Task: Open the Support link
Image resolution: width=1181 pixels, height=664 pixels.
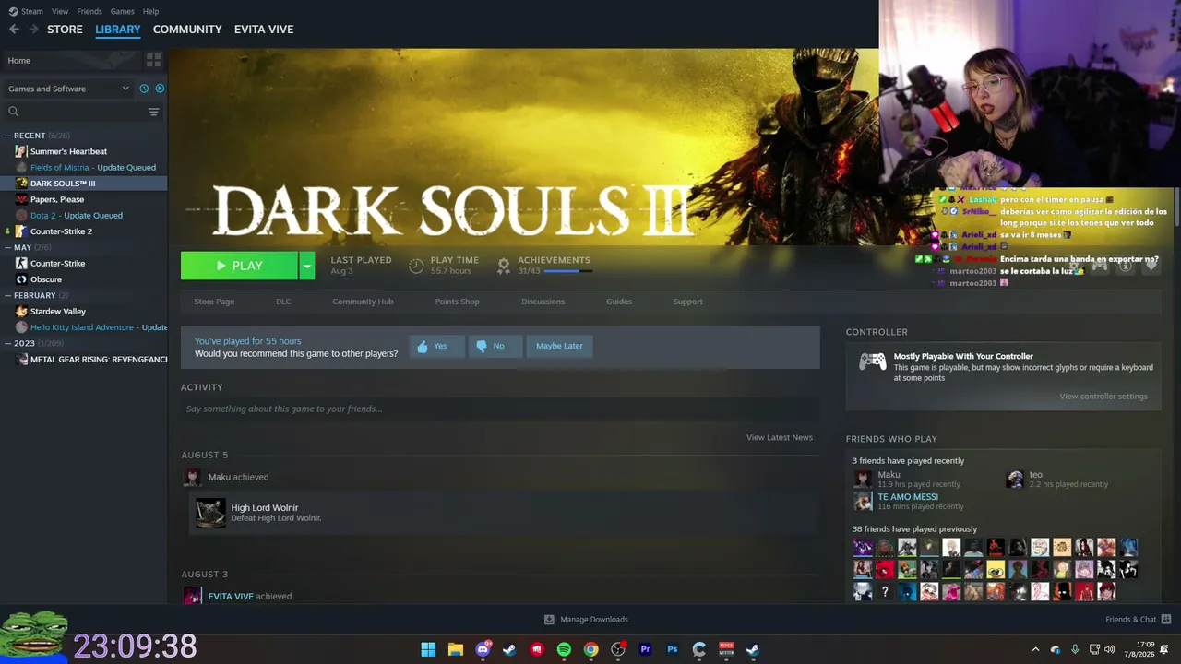Action: [687, 302]
